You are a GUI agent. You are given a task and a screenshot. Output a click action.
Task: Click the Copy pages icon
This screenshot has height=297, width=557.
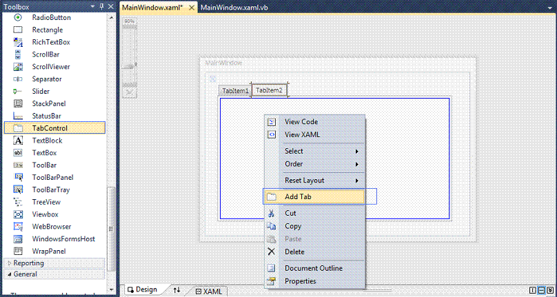272,226
